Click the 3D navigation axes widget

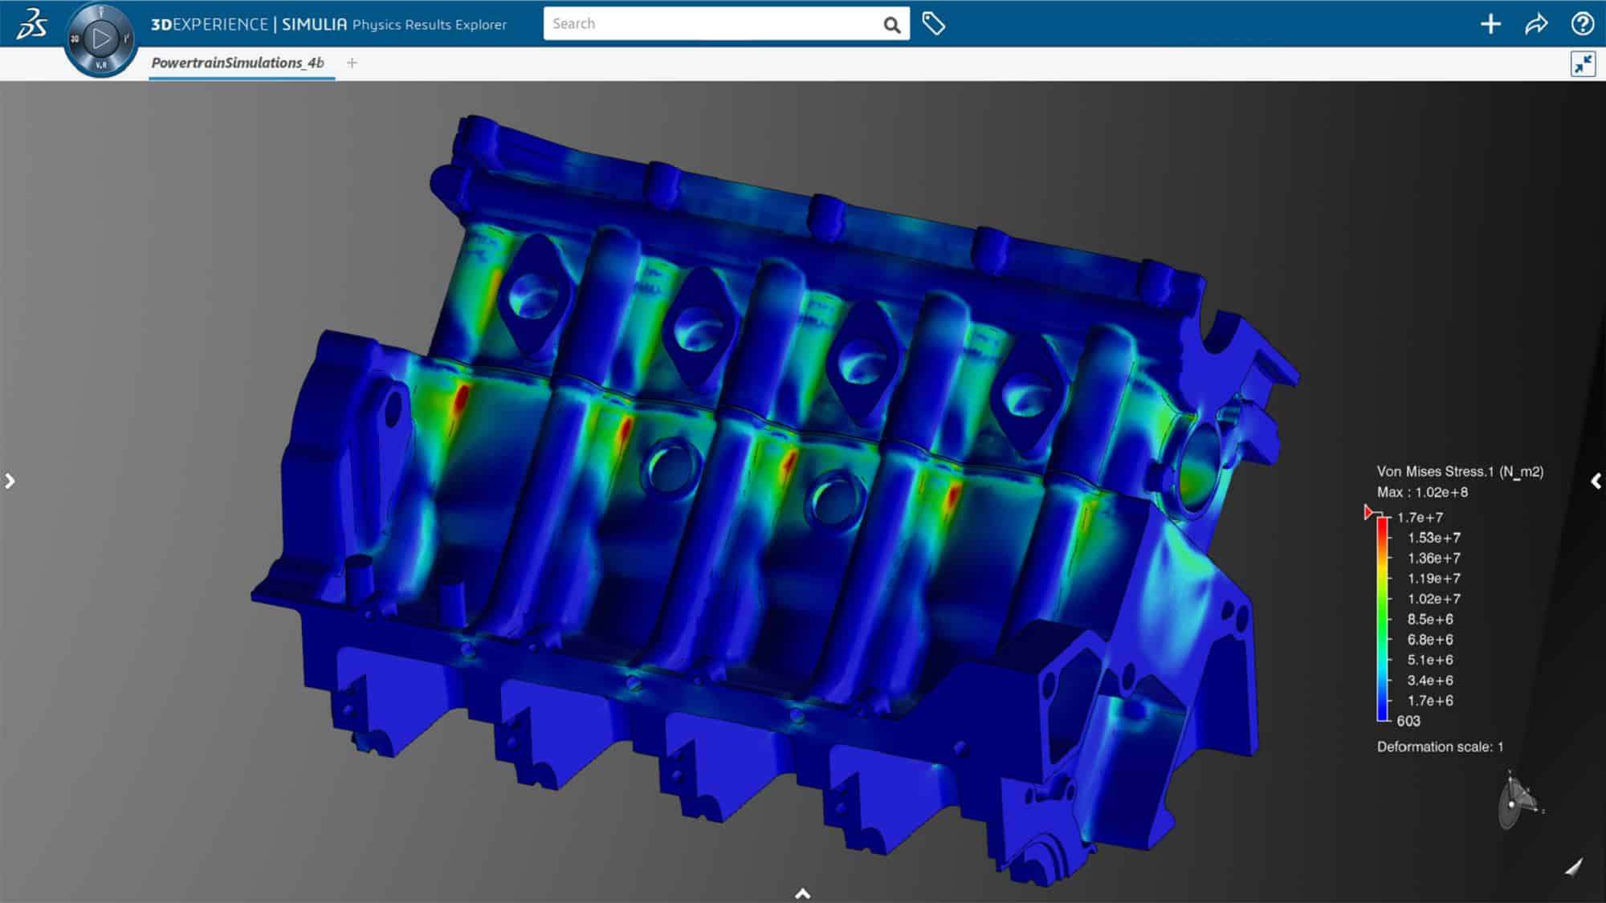tap(1516, 799)
